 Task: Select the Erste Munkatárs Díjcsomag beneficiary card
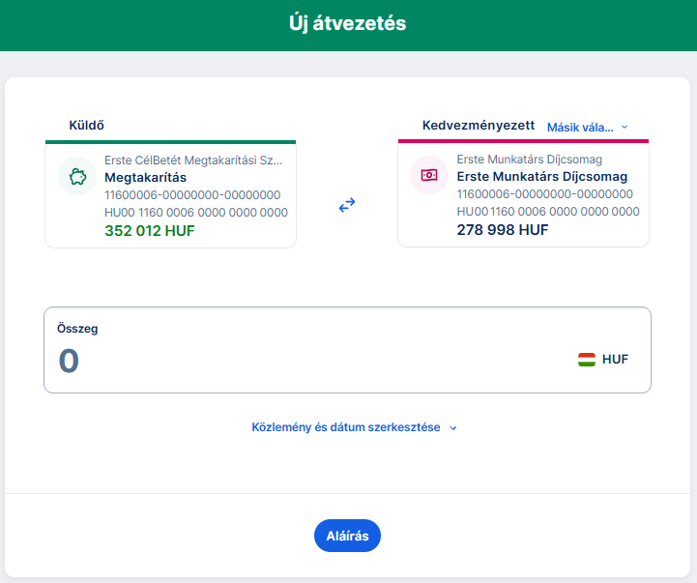pyautogui.click(x=523, y=194)
